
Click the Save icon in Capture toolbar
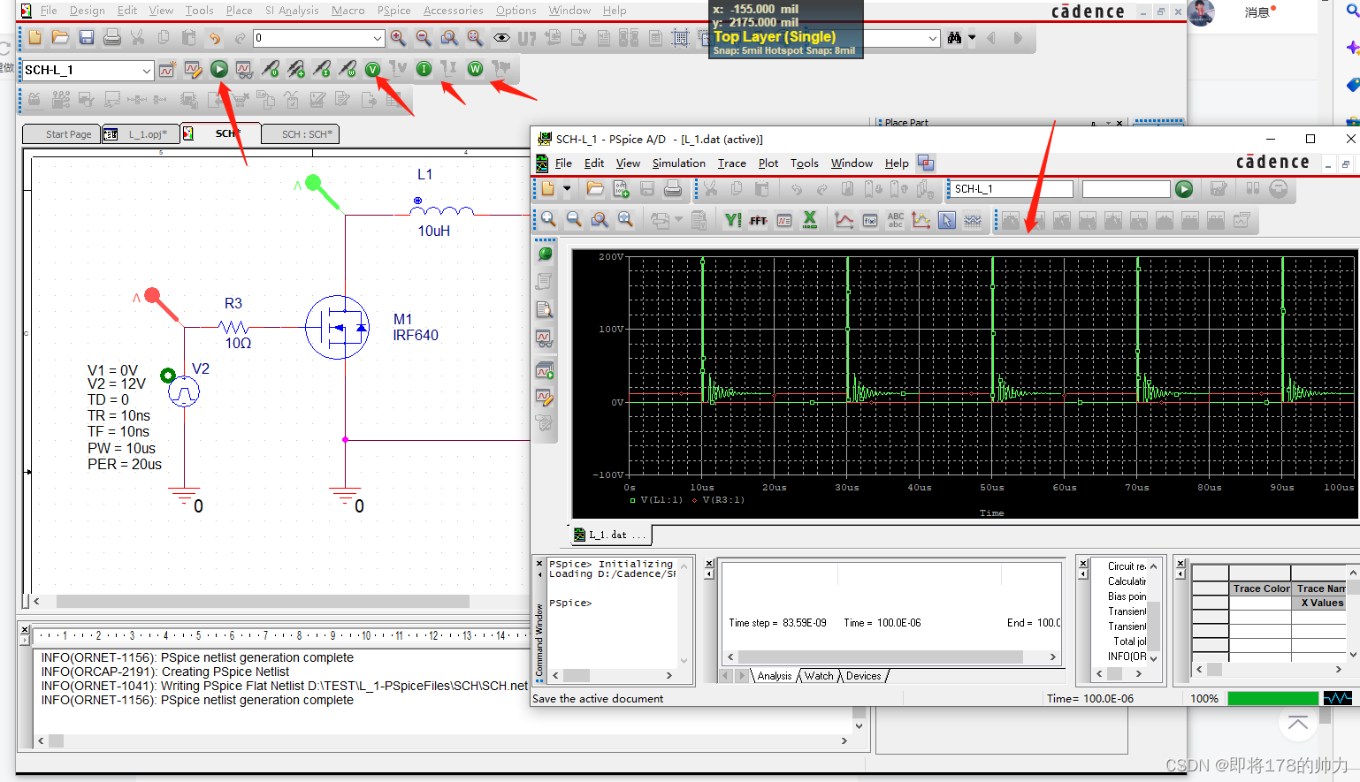pos(87,38)
